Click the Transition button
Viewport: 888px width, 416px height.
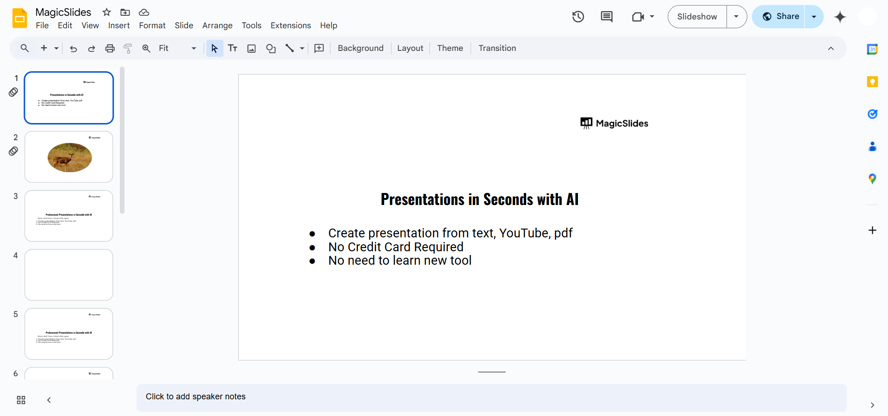497,48
